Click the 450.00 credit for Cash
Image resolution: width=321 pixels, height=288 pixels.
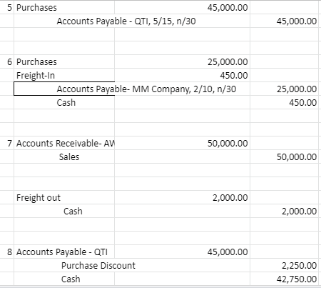284,102
